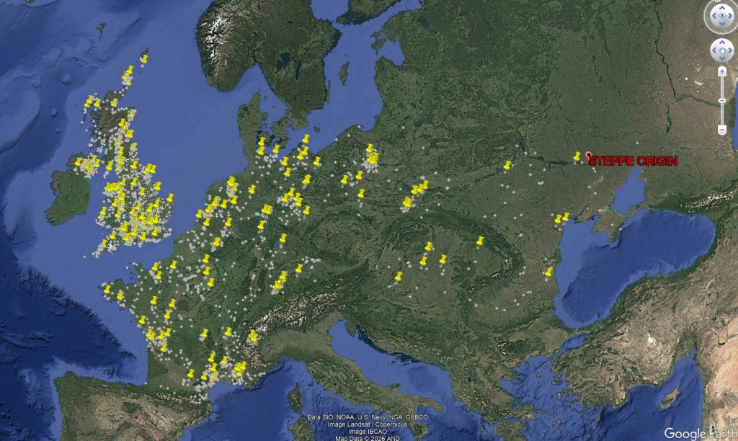The image size is (738, 441).
Task: Select the lone yellow pin in north-central Ukraine
Action: [x=507, y=166]
